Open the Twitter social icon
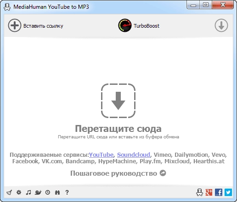237x202 pixels. click(x=228, y=192)
